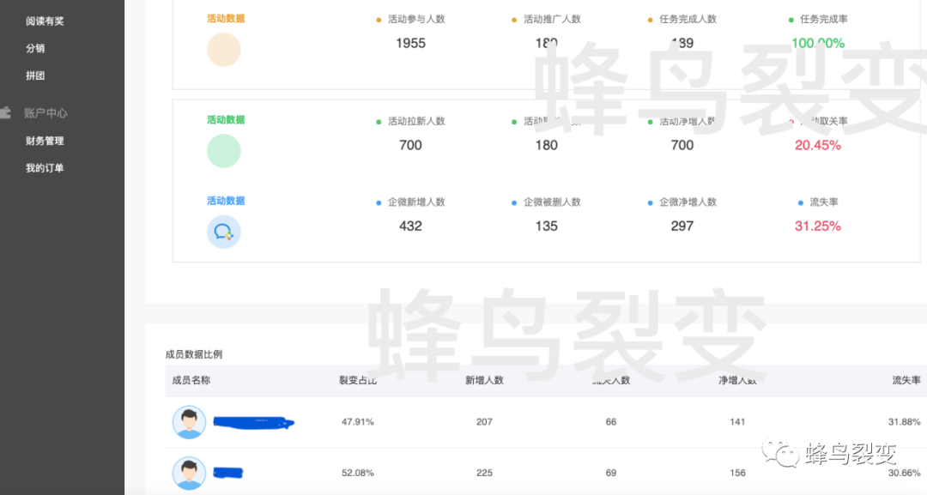Screen dimensions: 927x495
Task: Click the 任务完成人数 label
Action: [688, 20]
